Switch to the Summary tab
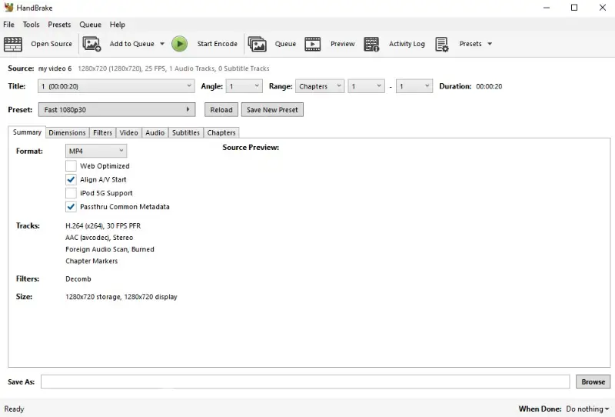 (27, 132)
